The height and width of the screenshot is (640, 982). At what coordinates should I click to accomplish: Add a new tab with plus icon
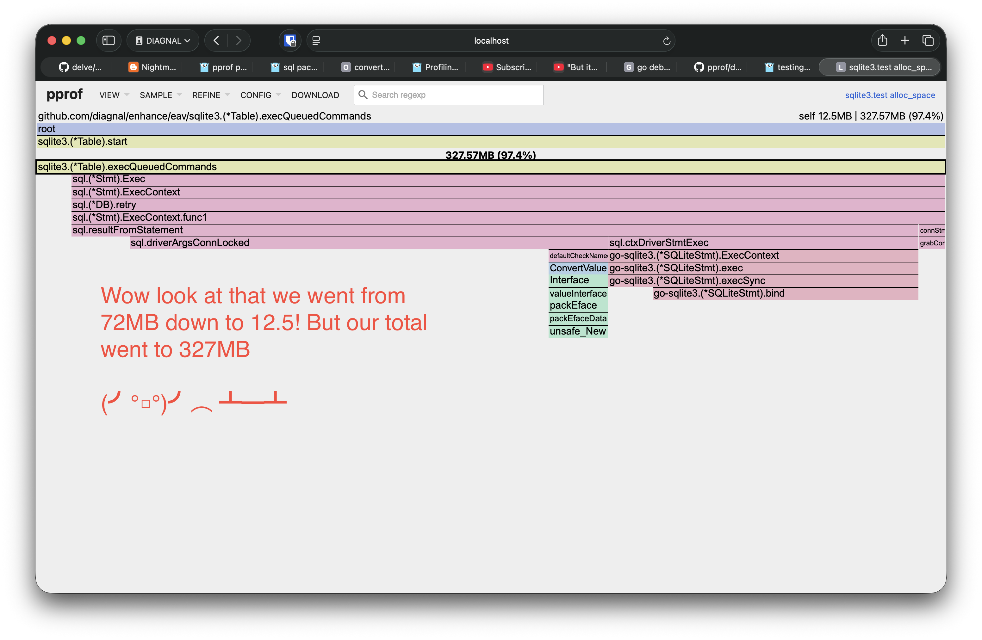pyautogui.click(x=905, y=40)
